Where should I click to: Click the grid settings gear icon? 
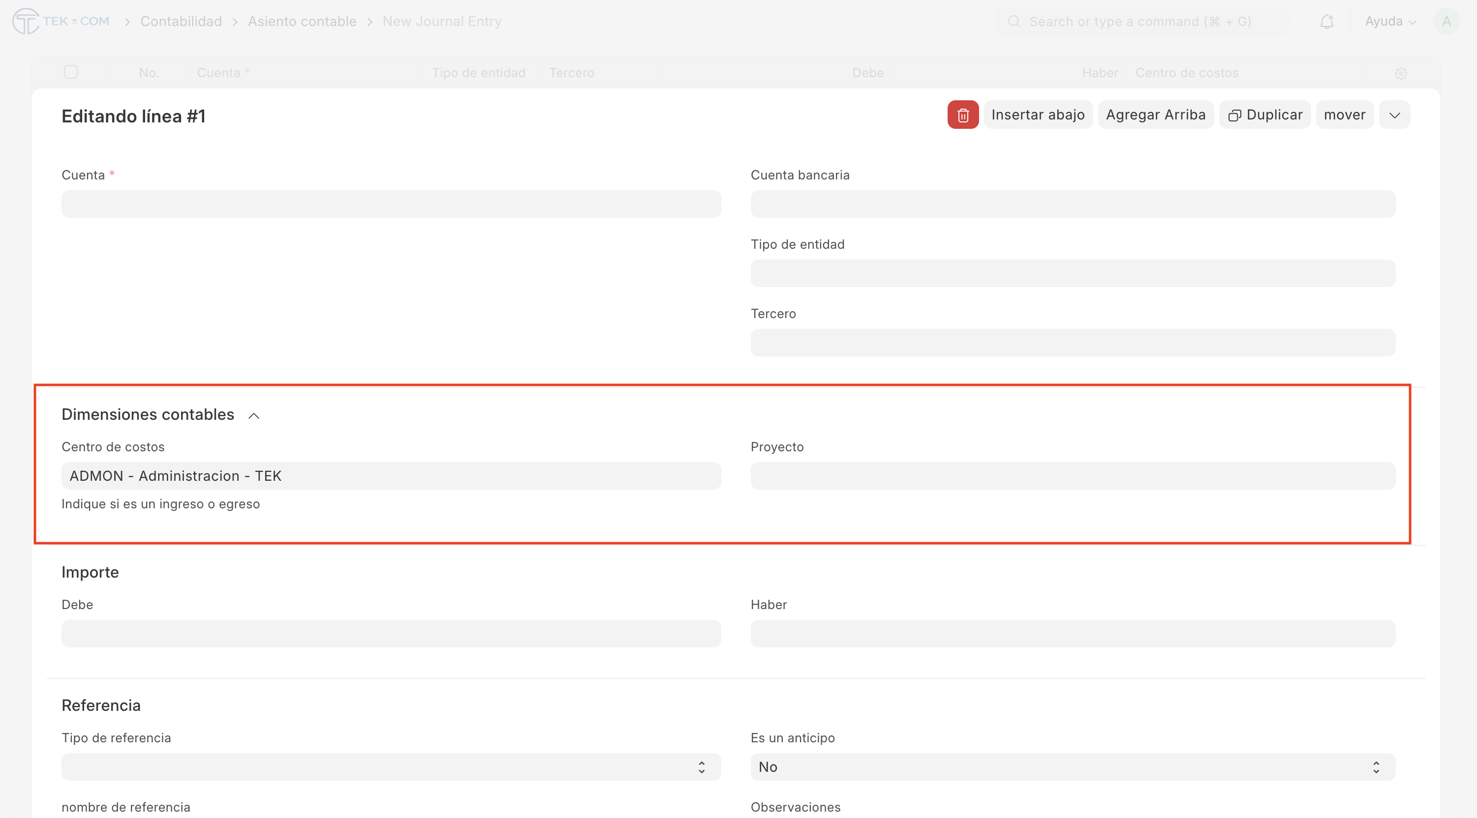point(1401,73)
